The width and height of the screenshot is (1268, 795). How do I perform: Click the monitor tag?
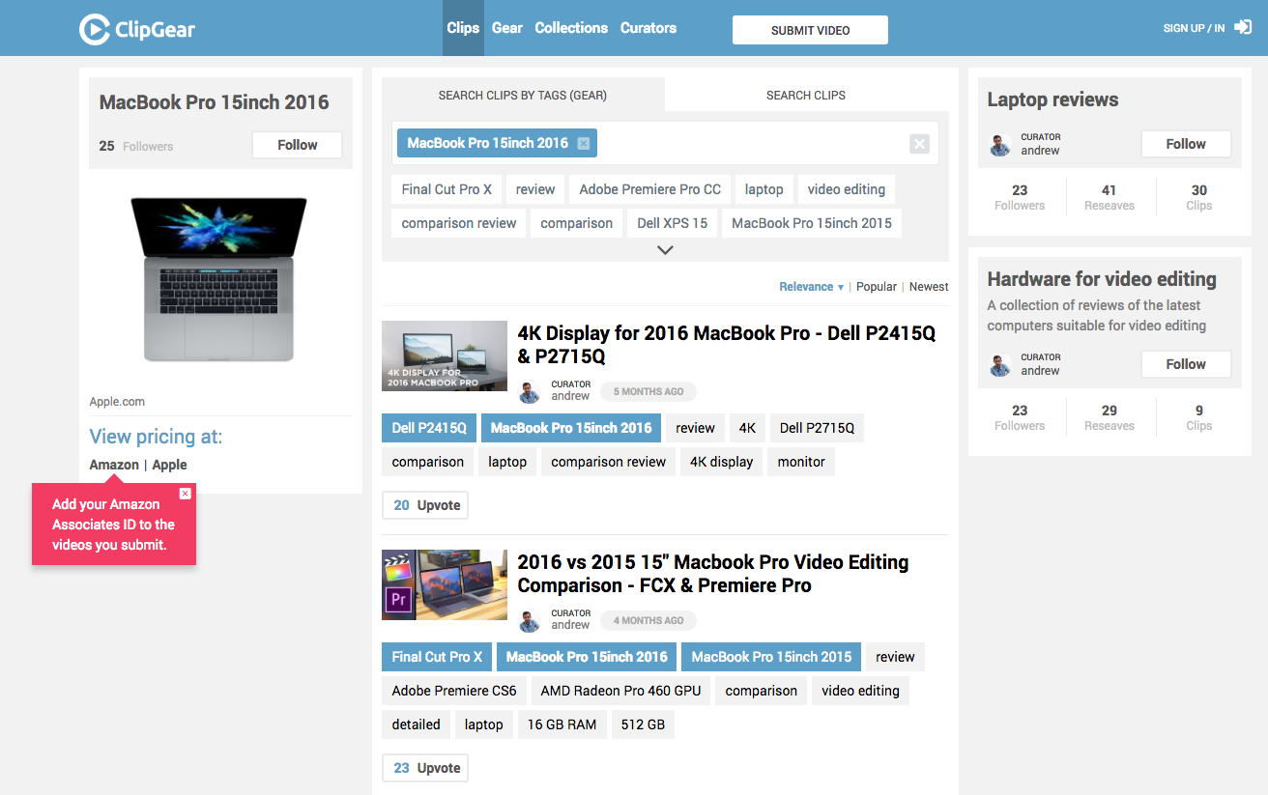point(801,462)
